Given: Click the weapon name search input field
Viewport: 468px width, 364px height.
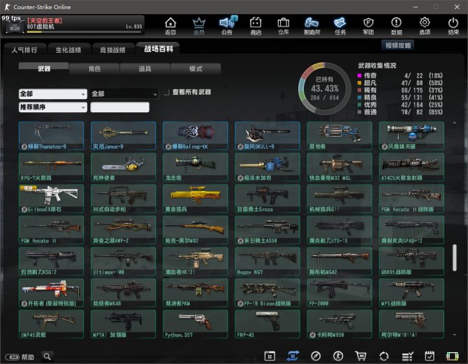Looking at the screenshot, I should [119, 107].
